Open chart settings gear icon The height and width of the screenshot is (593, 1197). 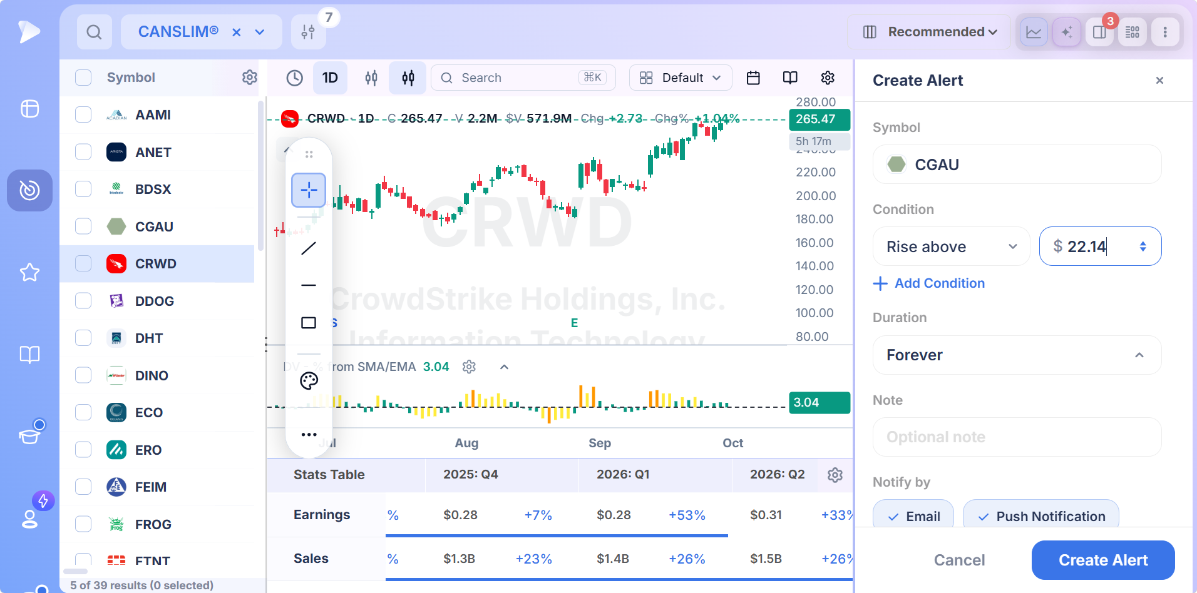tap(828, 78)
